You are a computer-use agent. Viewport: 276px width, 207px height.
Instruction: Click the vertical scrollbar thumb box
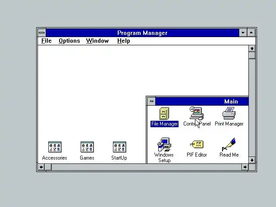252,55
